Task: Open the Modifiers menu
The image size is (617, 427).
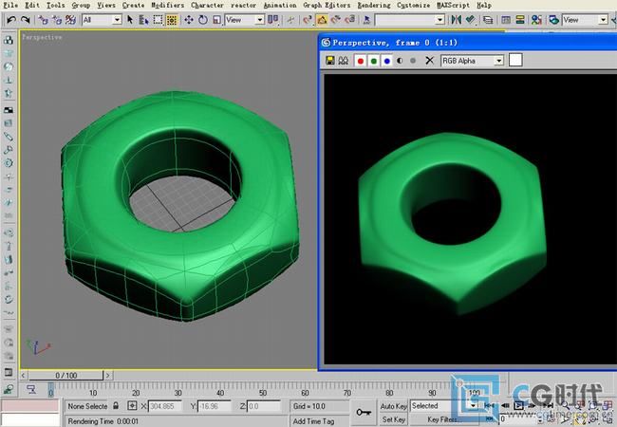Action: pos(168,5)
